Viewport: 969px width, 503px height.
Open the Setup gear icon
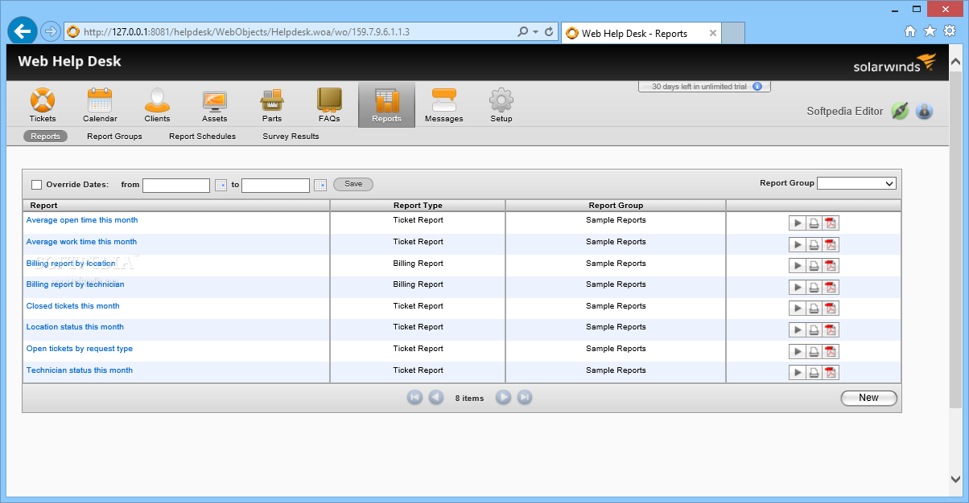click(x=501, y=105)
